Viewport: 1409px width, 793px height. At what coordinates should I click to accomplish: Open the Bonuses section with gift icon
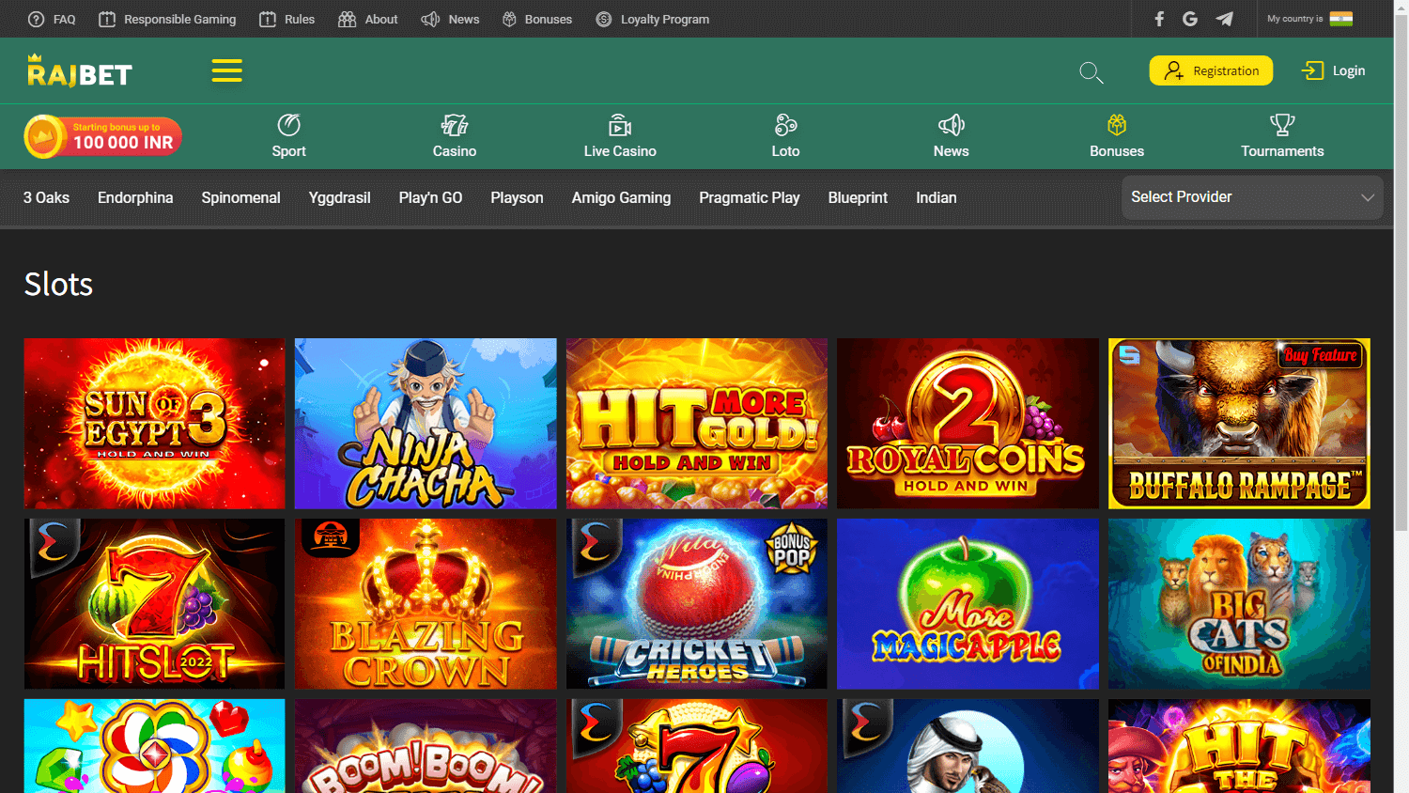point(1117,136)
